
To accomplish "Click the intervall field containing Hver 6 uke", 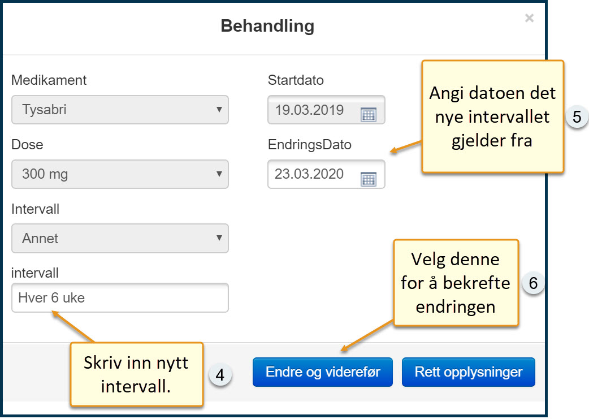I will click(120, 298).
